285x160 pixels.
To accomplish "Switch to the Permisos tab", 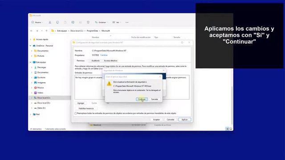I will [81, 60].
